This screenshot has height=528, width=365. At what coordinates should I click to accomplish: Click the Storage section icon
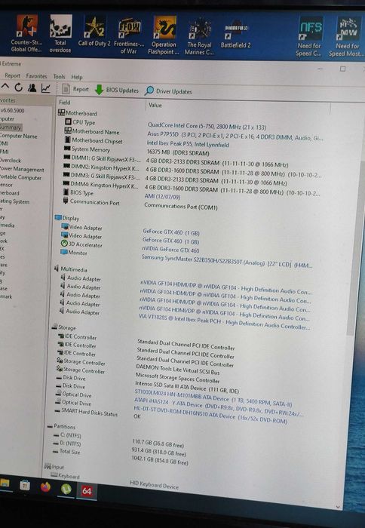point(54,327)
